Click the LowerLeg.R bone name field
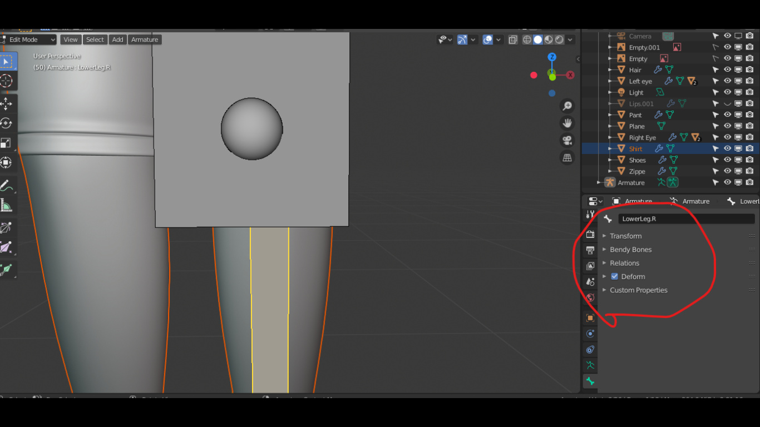Image resolution: width=760 pixels, height=427 pixels. point(686,219)
